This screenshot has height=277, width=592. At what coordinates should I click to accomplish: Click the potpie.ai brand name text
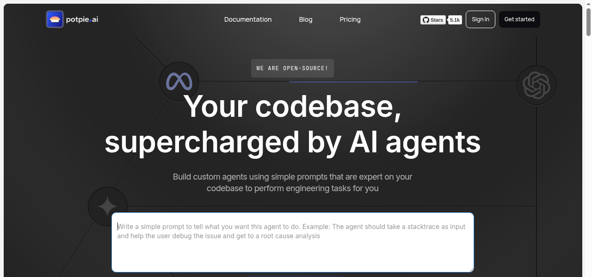[x=82, y=19]
